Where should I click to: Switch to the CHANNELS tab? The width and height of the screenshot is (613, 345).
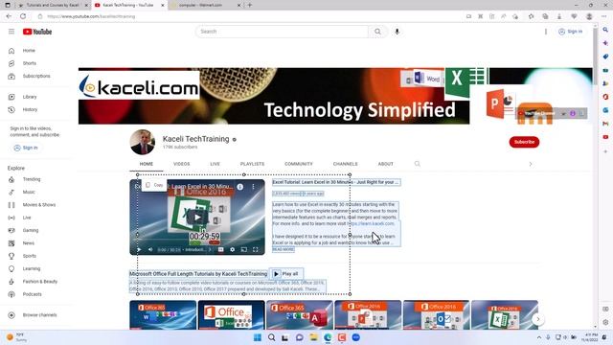coord(345,164)
